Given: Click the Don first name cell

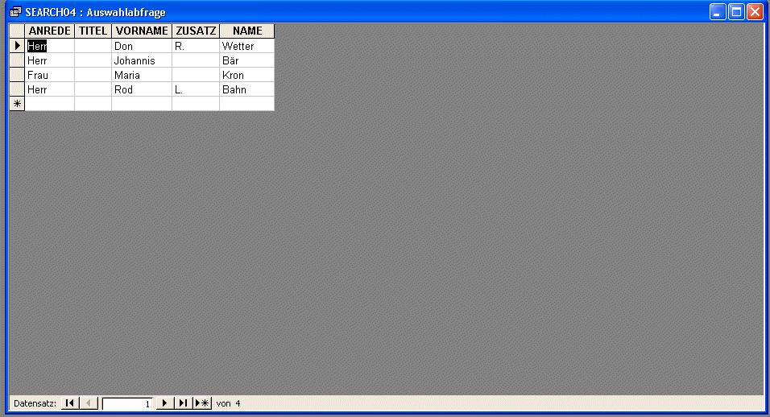Looking at the screenshot, I should click(142, 46).
